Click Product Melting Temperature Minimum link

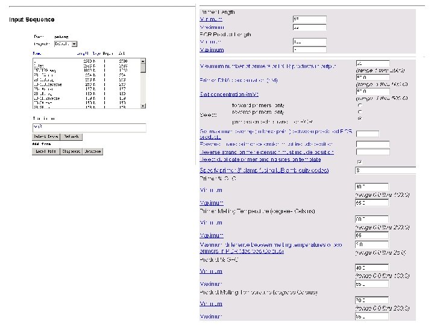211,304
